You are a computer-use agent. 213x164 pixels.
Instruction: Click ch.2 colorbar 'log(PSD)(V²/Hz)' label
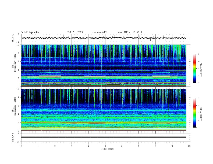pyautogui.click(x=201, y=114)
